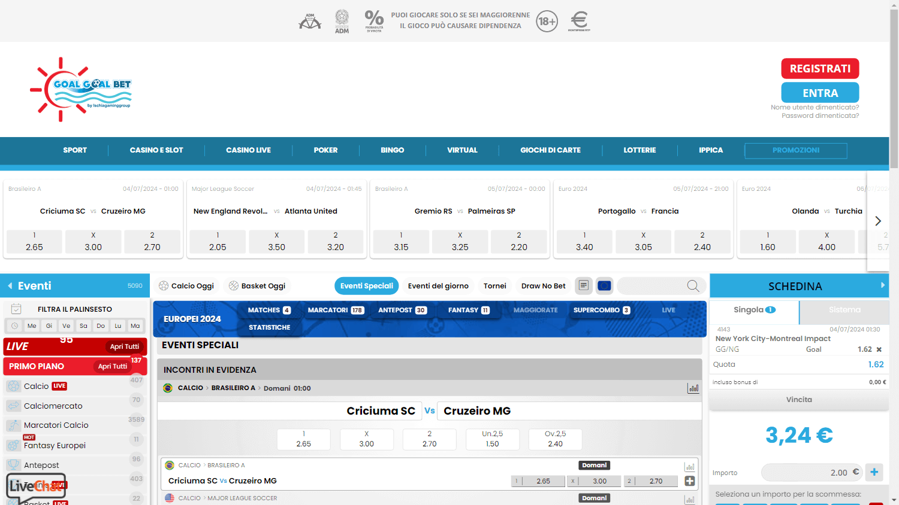Bet on Ov.2,5 at 2.40 odds
Image resolution: width=899 pixels, height=505 pixels.
[x=555, y=439]
